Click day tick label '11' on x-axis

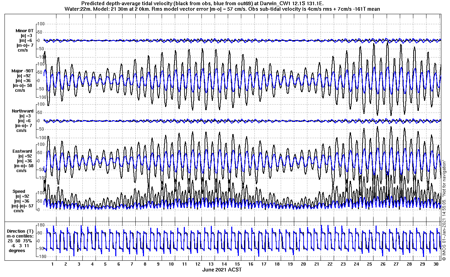184,264
